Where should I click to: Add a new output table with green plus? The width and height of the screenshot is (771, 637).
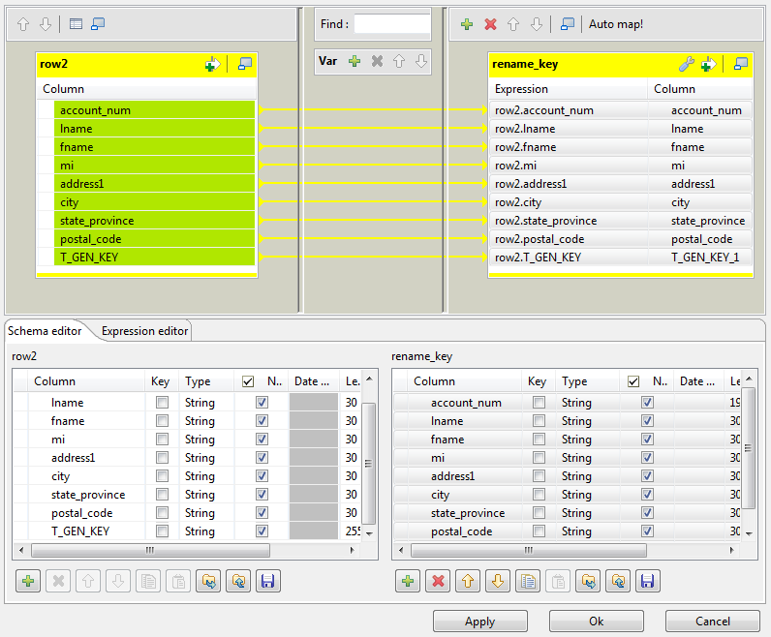coord(467,24)
